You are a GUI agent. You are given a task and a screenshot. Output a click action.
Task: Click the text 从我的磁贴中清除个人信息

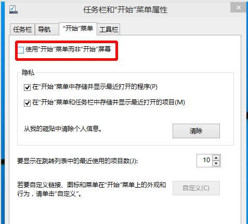[63, 129]
